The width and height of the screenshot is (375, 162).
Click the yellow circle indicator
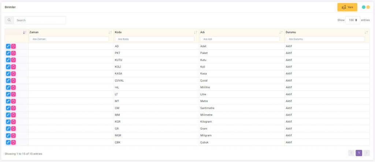(x=368, y=7)
